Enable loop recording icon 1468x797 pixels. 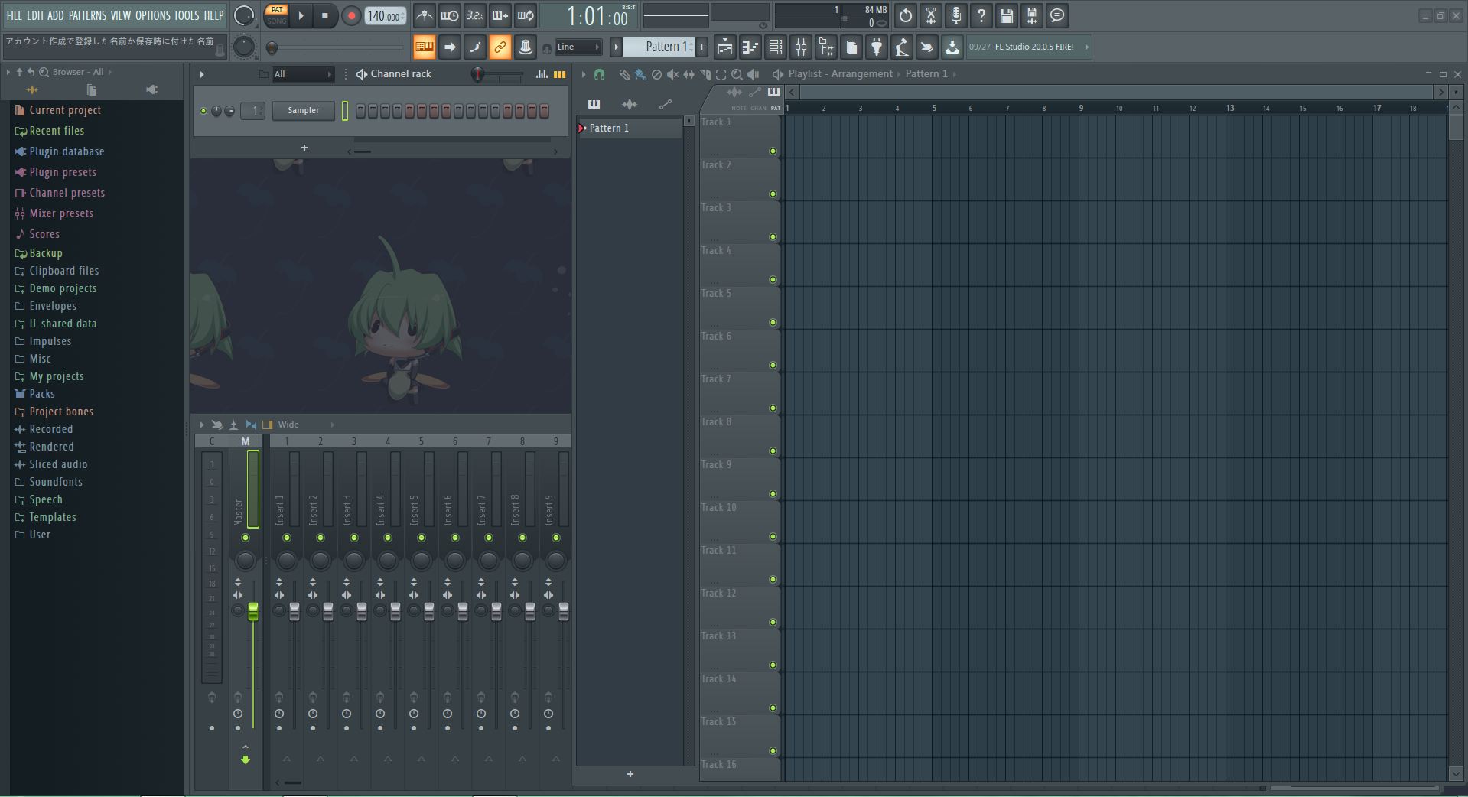coord(526,15)
